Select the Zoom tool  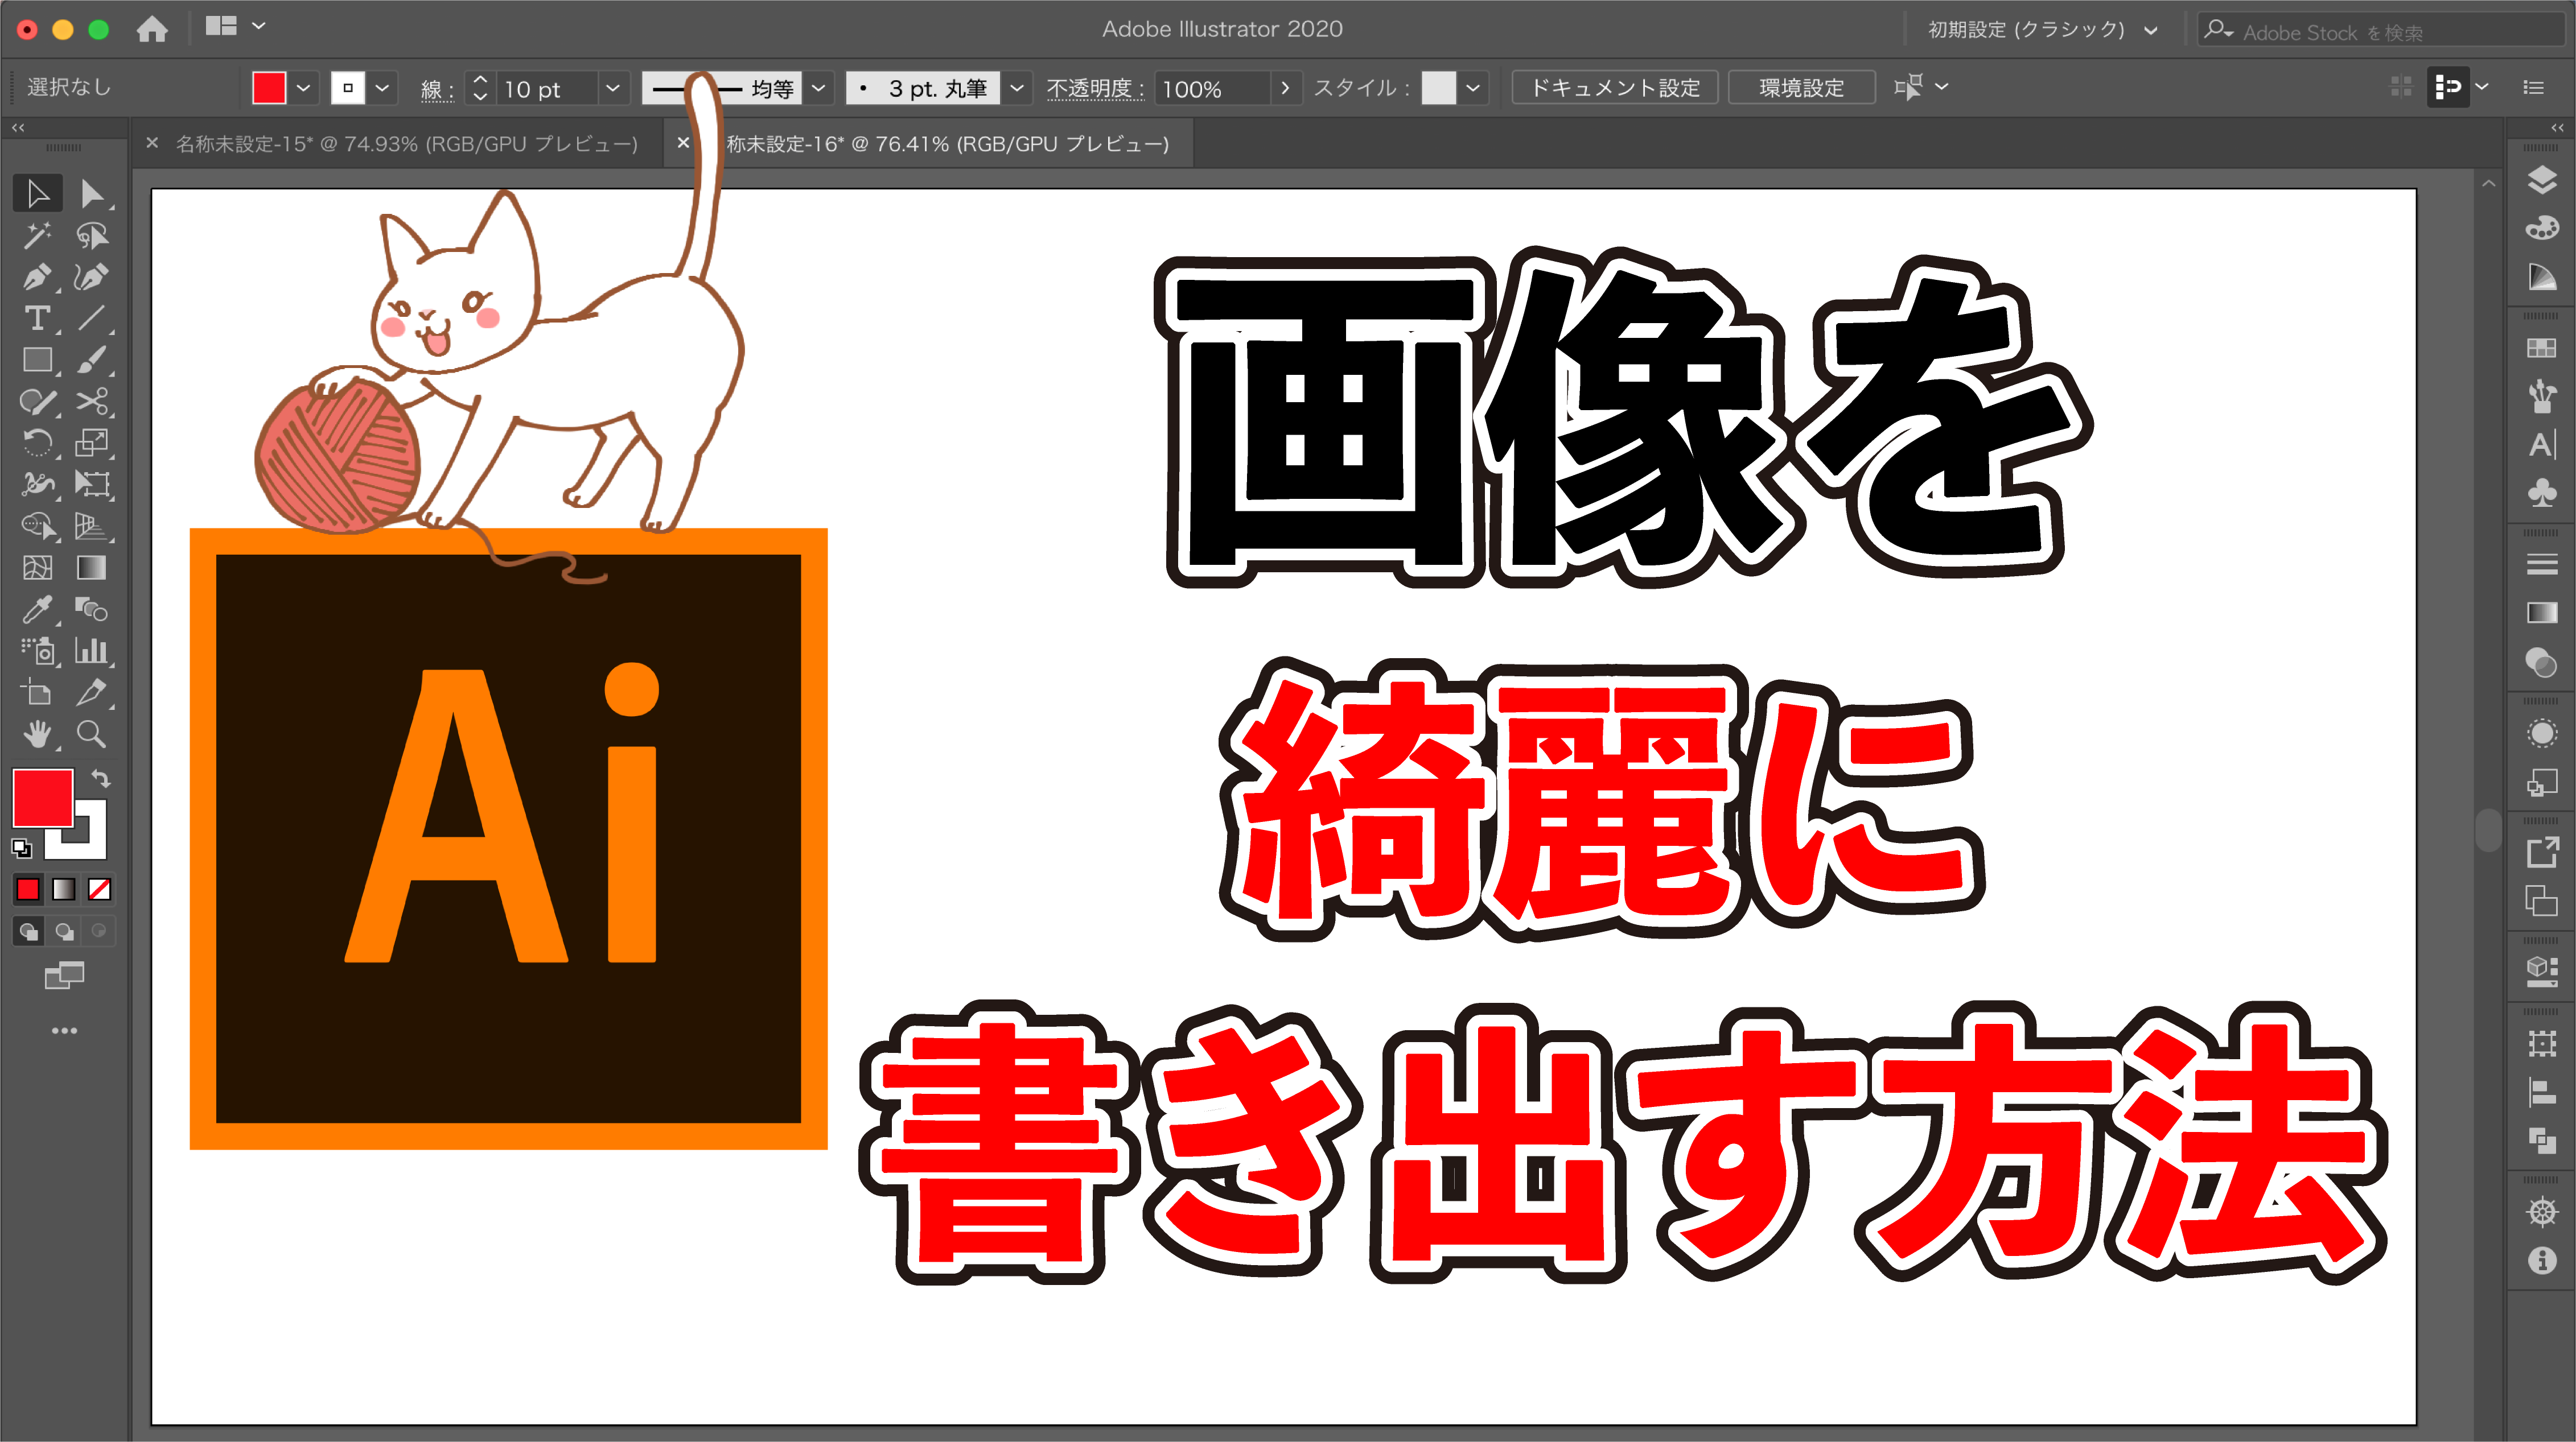92,734
